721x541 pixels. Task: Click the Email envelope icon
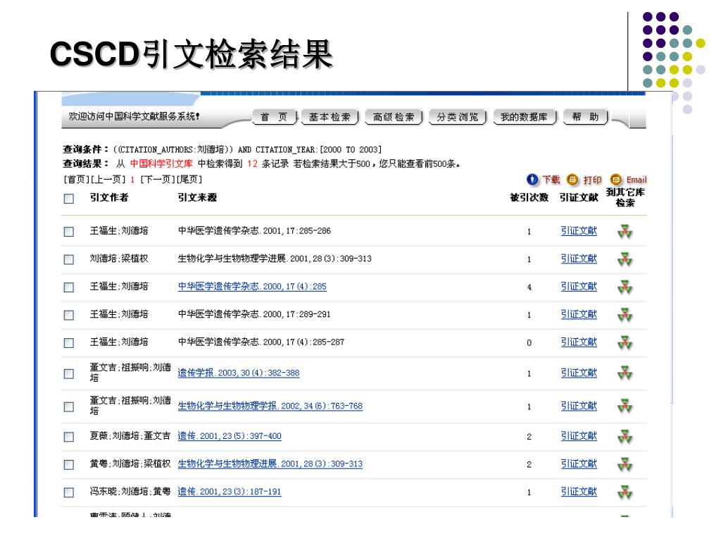click(616, 180)
